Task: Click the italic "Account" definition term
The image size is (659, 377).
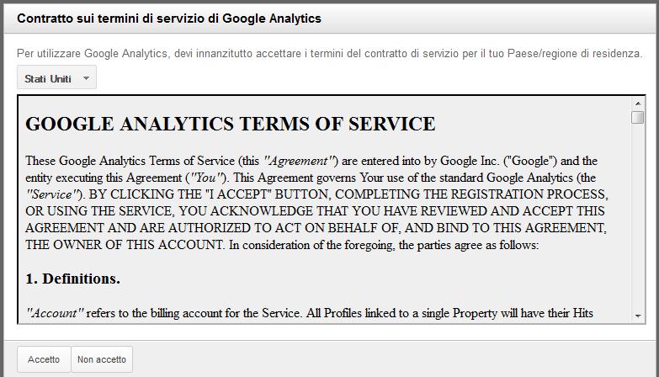Action: coord(55,313)
